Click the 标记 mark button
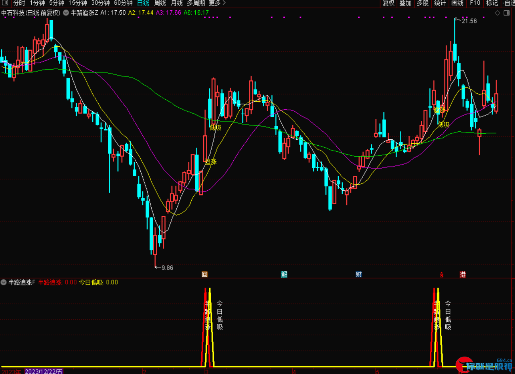The height and width of the screenshot is (374, 515). coord(492,3)
